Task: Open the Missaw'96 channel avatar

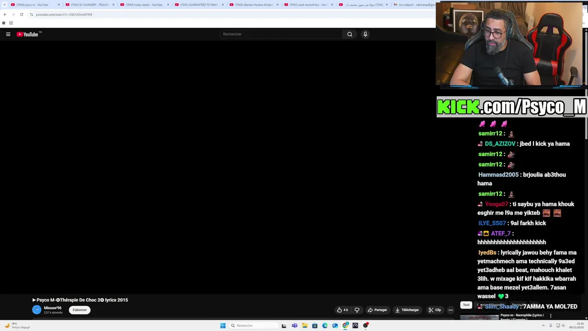Action: tap(37, 310)
